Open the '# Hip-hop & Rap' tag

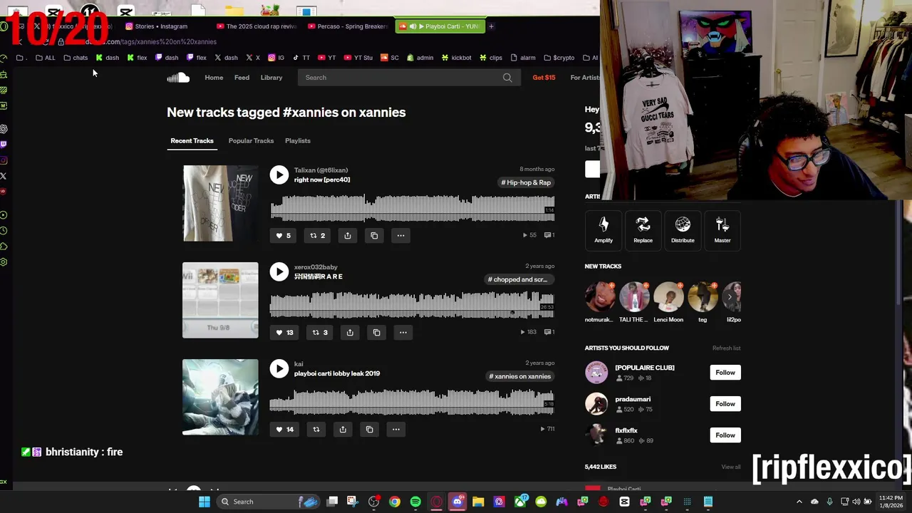click(526, 182)
